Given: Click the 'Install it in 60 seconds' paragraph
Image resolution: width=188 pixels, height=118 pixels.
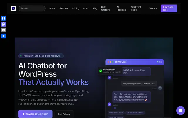Looking at the screenshot, I should pos(53,98).
